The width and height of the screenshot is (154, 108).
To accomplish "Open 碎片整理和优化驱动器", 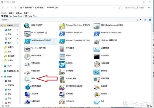I will (x=71, y=87).
